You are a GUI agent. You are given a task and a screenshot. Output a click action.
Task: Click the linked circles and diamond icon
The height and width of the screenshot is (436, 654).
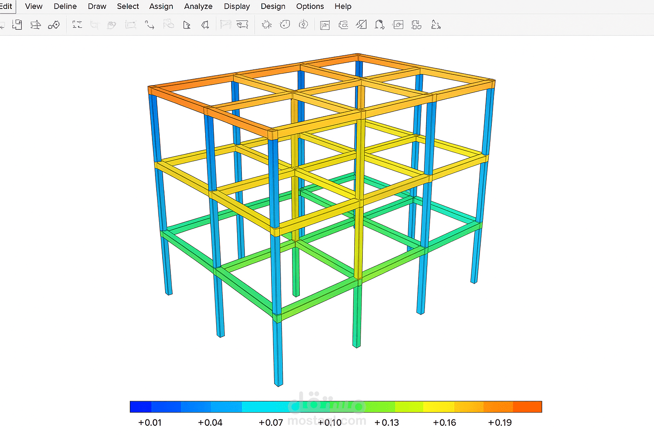[54, 25]
